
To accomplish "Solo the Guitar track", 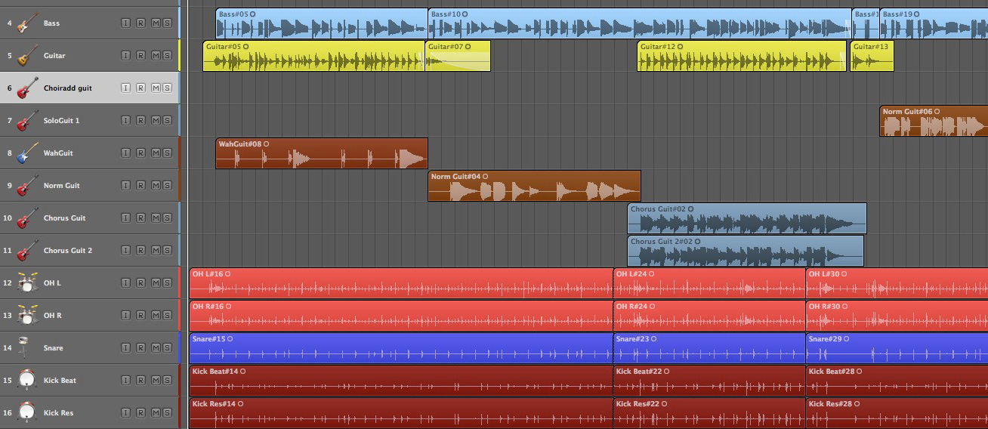I will pos(167,56).
